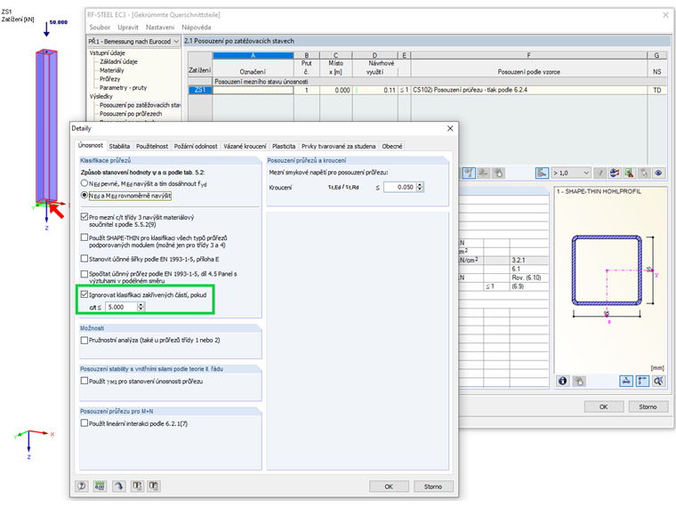Click the load saved settings icon
Screen dimensions: 676x507
coord(137,486)
